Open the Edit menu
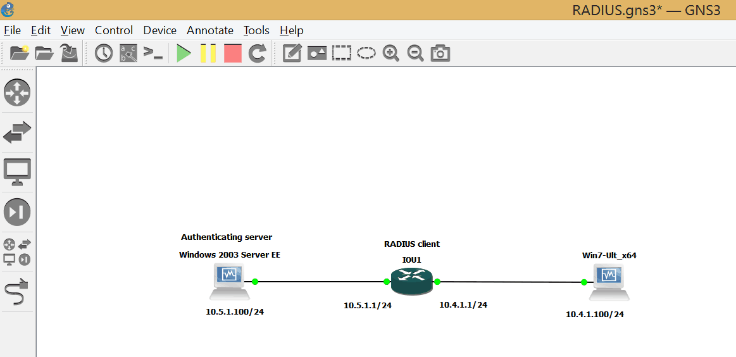736x357 pixels. [x=41, y=30]
